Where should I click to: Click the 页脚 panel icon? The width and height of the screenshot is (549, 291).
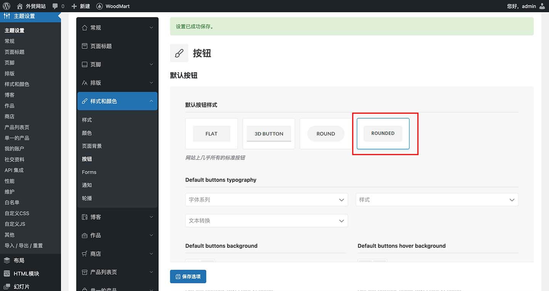click(x=85, y=64)
